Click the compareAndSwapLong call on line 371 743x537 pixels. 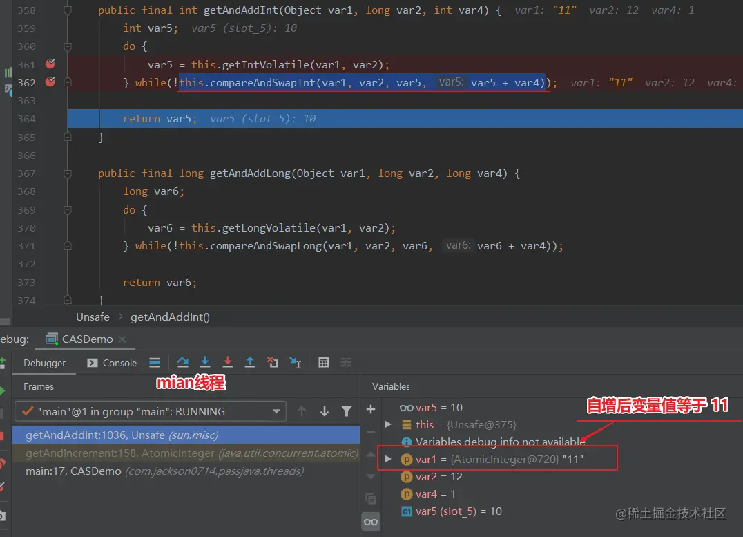(x=371, y=246)
